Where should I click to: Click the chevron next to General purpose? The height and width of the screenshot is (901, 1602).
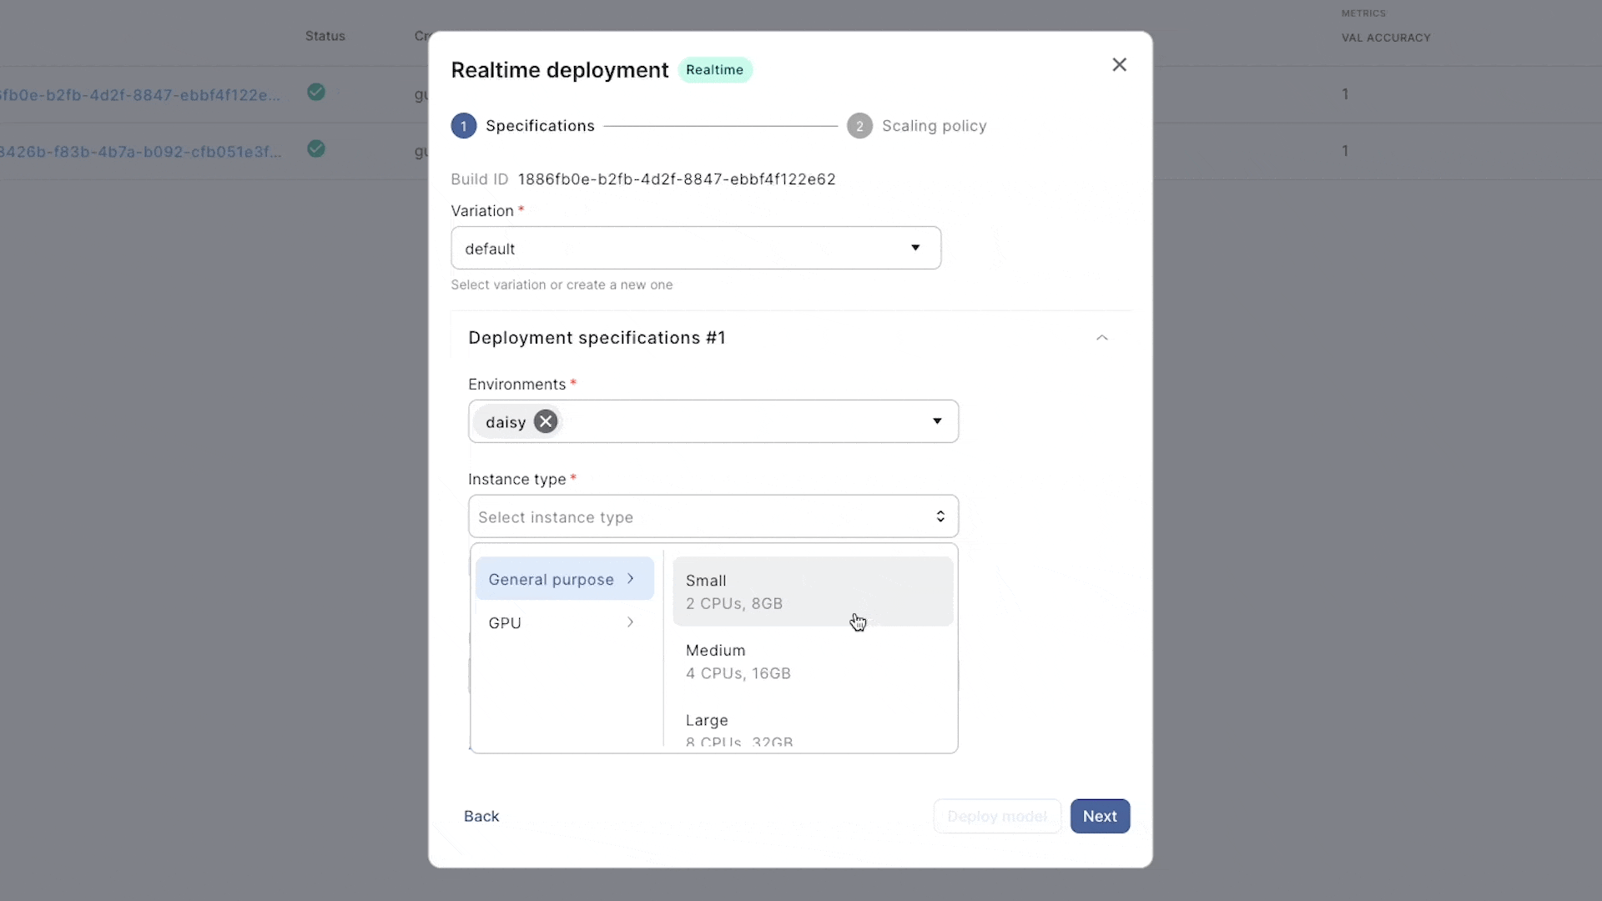[x=631, y=578]
